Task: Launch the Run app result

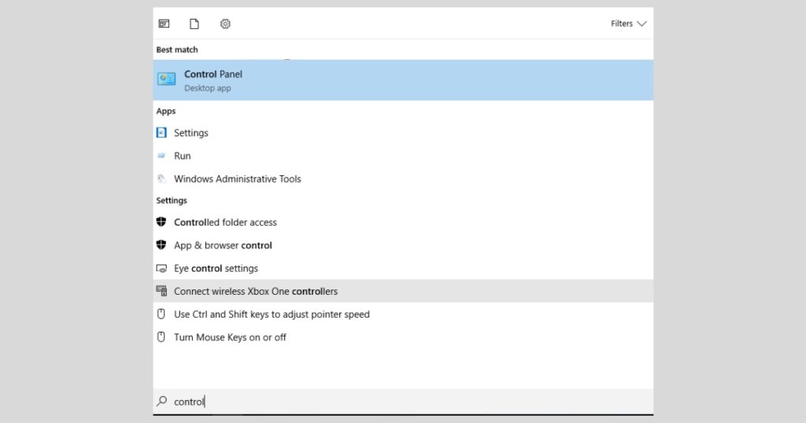Action: pyautogui.click(x=183, y=156)
